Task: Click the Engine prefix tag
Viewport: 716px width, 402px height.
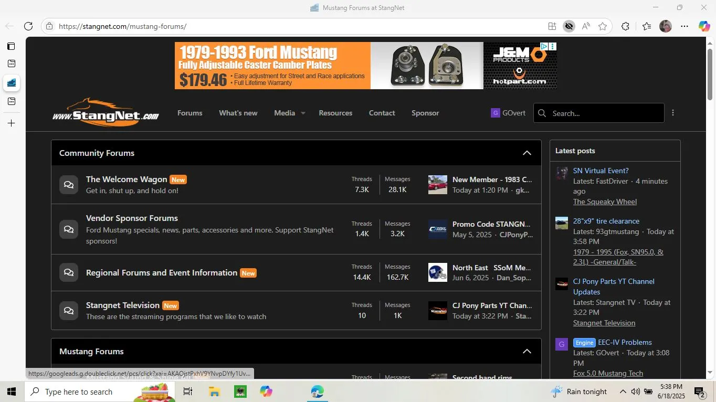Action: (584, 343)
